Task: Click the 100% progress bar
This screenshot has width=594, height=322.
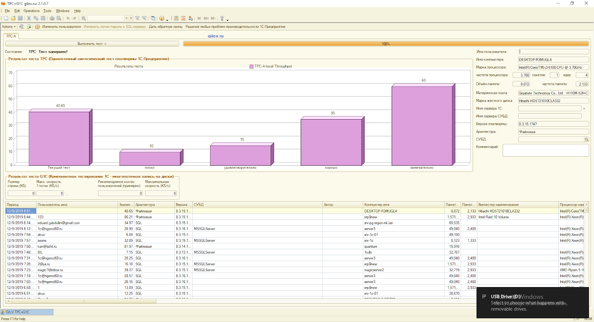Action: click(386, 44)
